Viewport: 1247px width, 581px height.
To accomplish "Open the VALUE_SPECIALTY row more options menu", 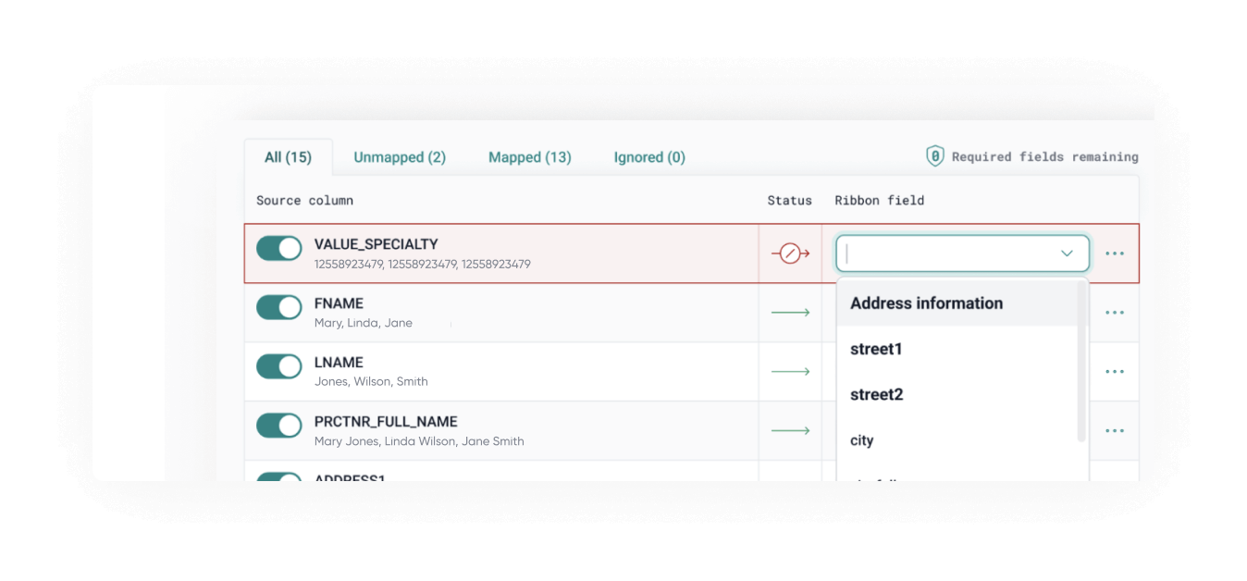I will (x=1115, y=253).
